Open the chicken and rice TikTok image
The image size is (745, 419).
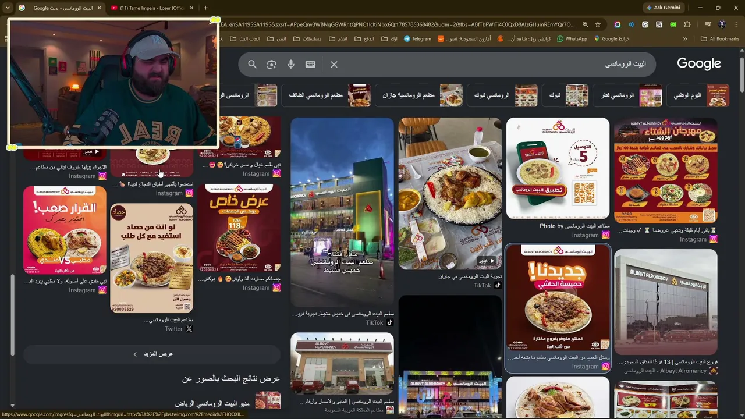[450, 194]
